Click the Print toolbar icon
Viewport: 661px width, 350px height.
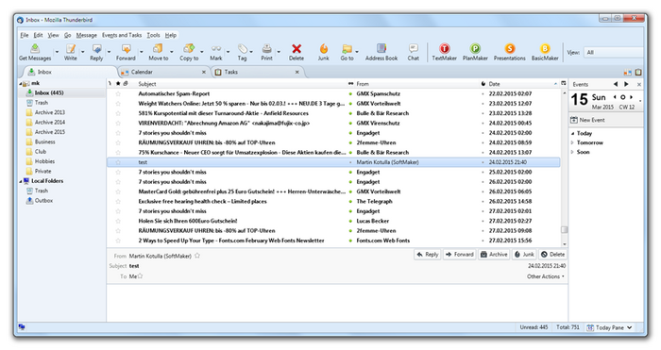tap(267, 48)
